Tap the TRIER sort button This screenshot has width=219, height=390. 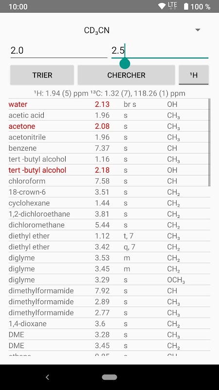42,75
